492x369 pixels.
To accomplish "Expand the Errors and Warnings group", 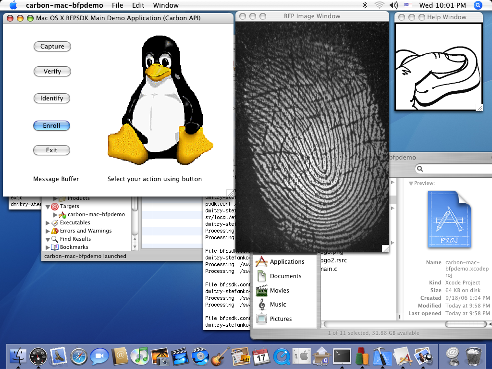I will coord(48,231).
